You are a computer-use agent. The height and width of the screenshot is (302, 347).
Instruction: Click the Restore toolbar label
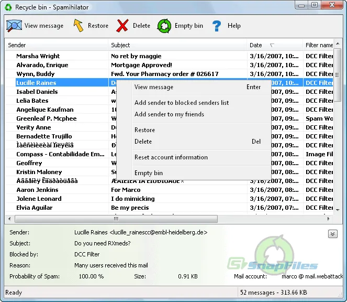tap(98, 26)
